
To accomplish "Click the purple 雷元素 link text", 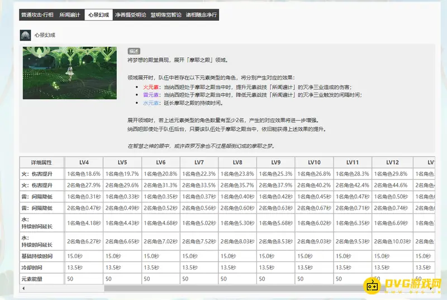I will [151, 95].
